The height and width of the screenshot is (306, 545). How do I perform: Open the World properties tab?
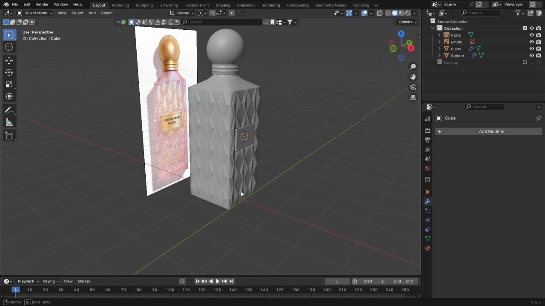coord(428,168)
